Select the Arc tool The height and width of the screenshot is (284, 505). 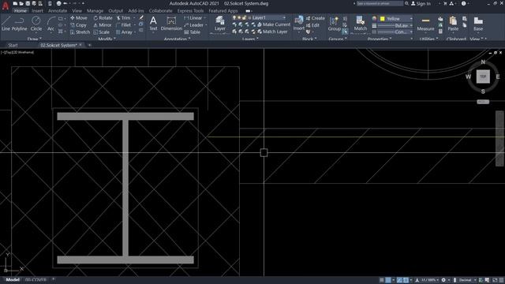[50, 24]
